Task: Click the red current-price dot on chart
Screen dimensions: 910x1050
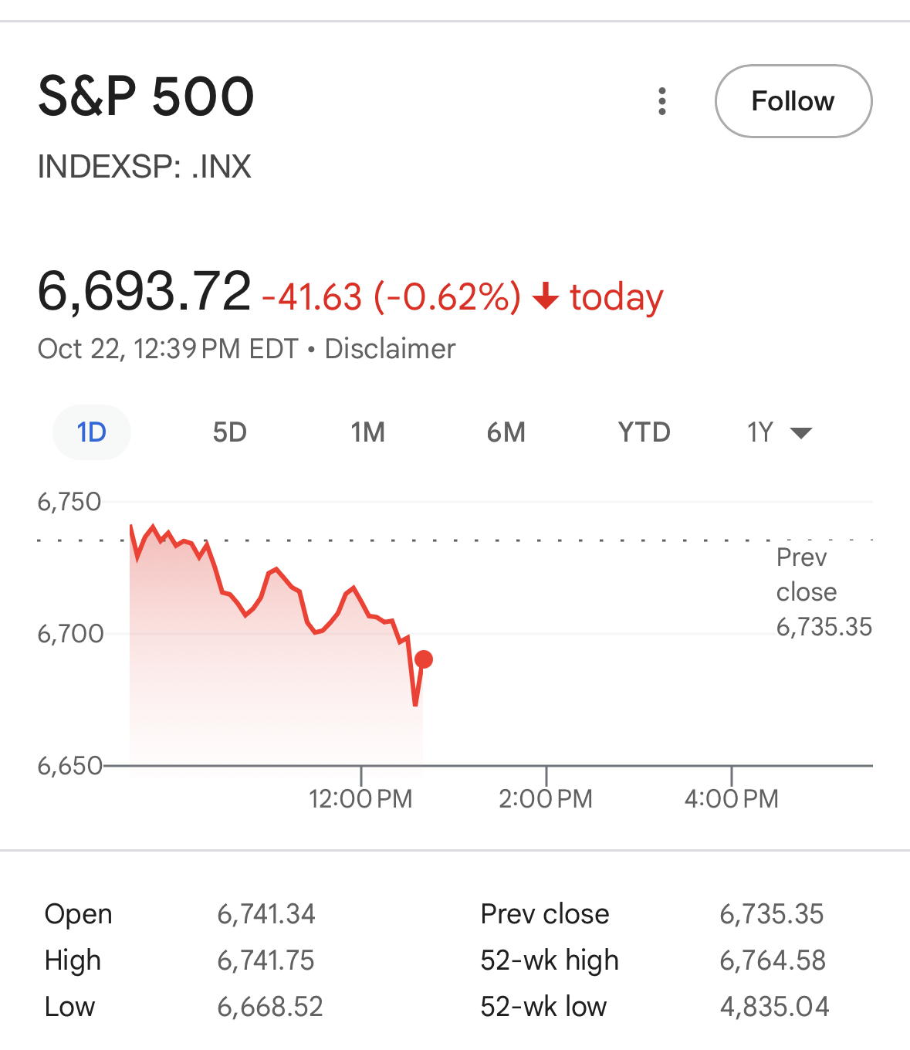Action: tap(424, 659)
